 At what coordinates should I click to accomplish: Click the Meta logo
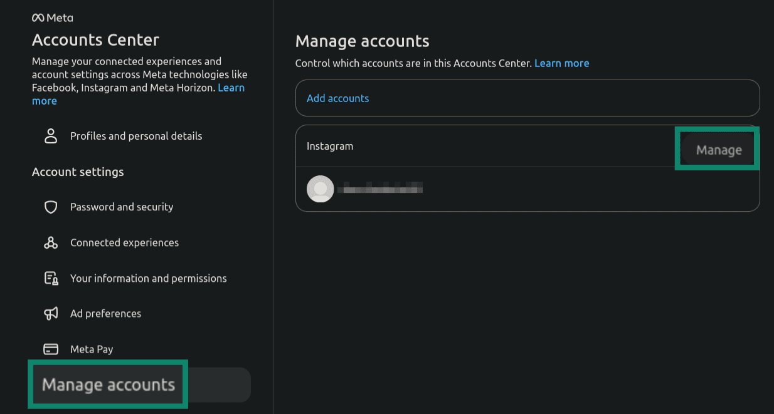click(x=52, y=18)
